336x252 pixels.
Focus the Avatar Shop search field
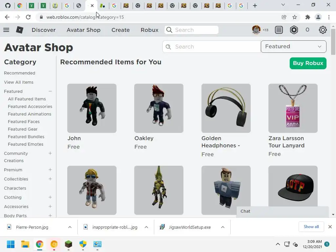(212, 47)
